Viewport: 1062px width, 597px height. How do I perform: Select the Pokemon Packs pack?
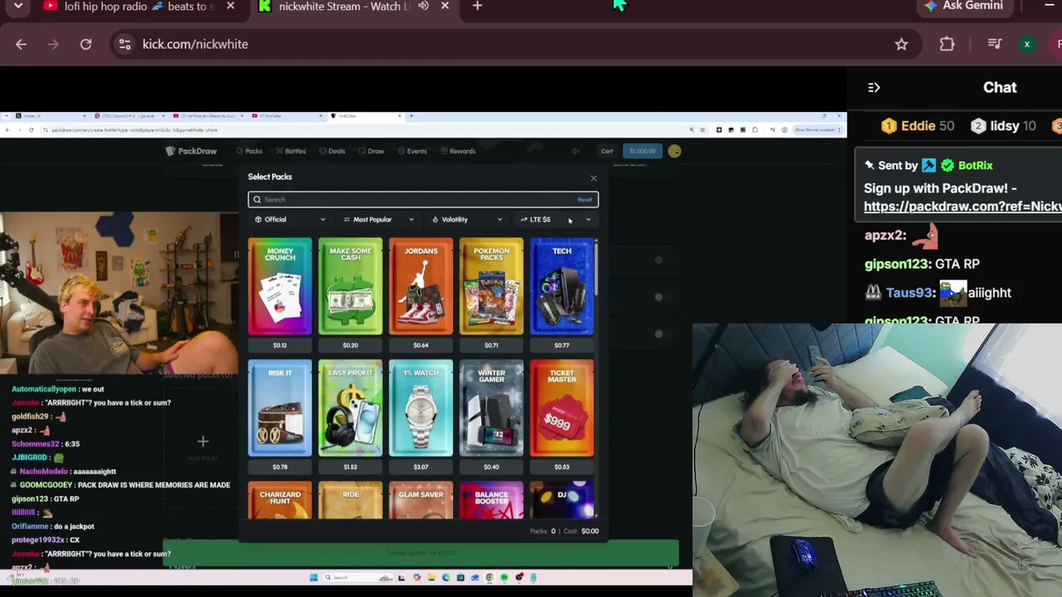coord(491,287)
